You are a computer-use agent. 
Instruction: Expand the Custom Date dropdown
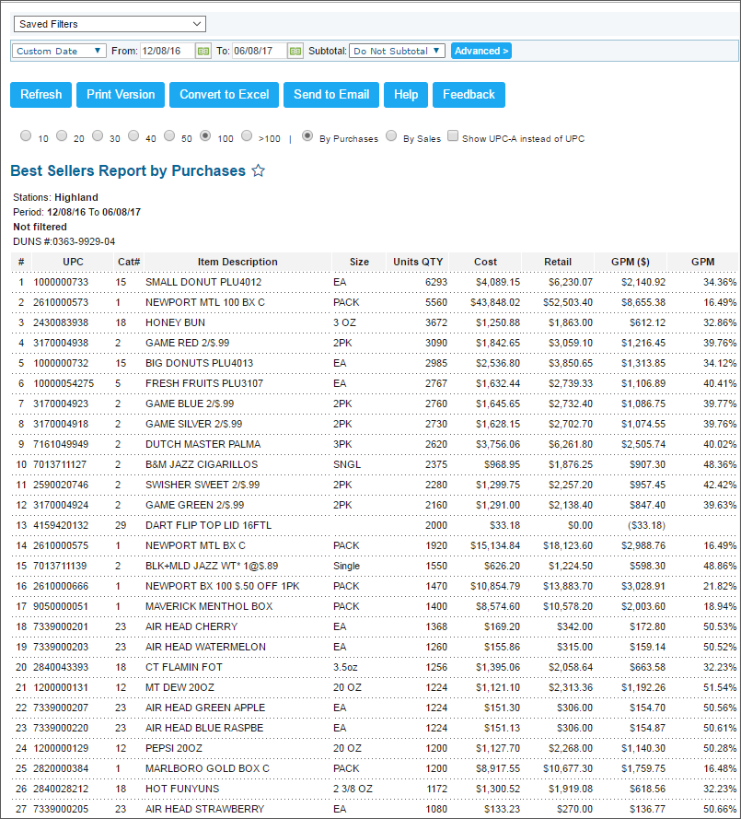59,52
